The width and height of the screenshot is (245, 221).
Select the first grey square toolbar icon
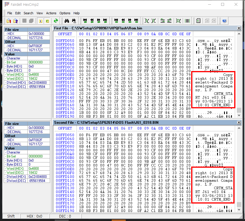click(24, 21)
